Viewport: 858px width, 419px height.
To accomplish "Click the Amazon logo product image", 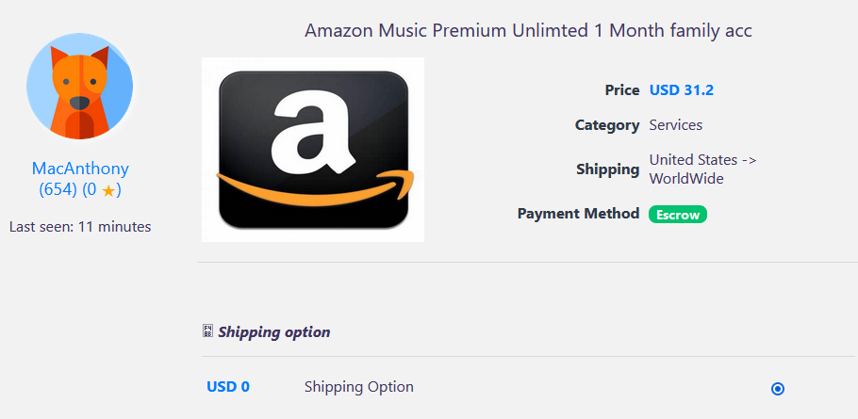I will (313, 150).
